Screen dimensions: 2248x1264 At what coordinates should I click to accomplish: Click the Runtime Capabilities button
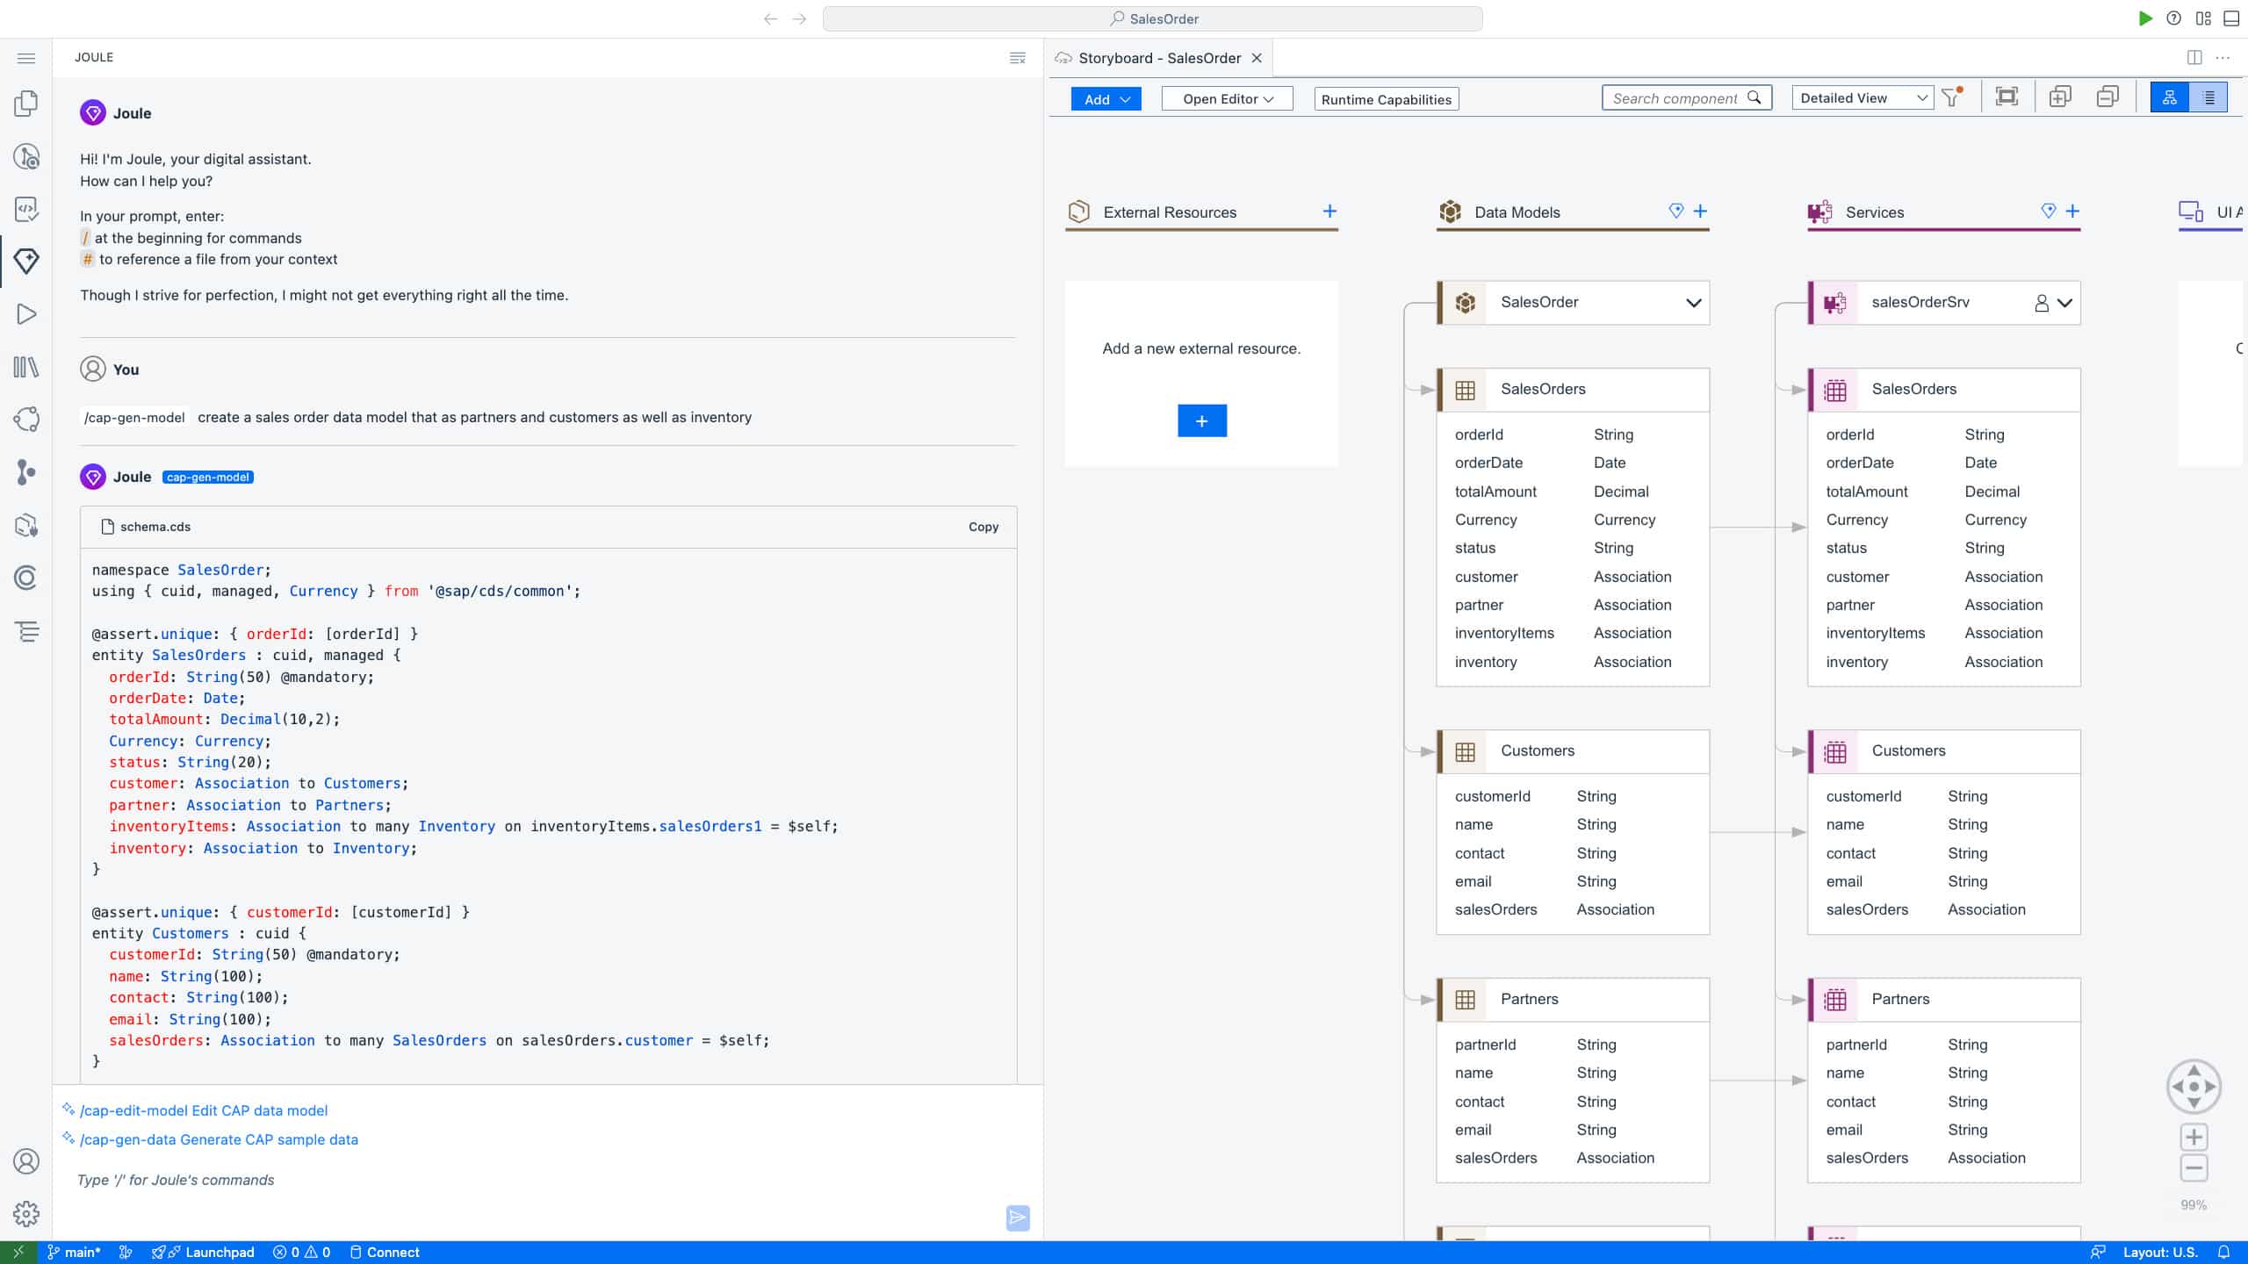click(1386, 99)
